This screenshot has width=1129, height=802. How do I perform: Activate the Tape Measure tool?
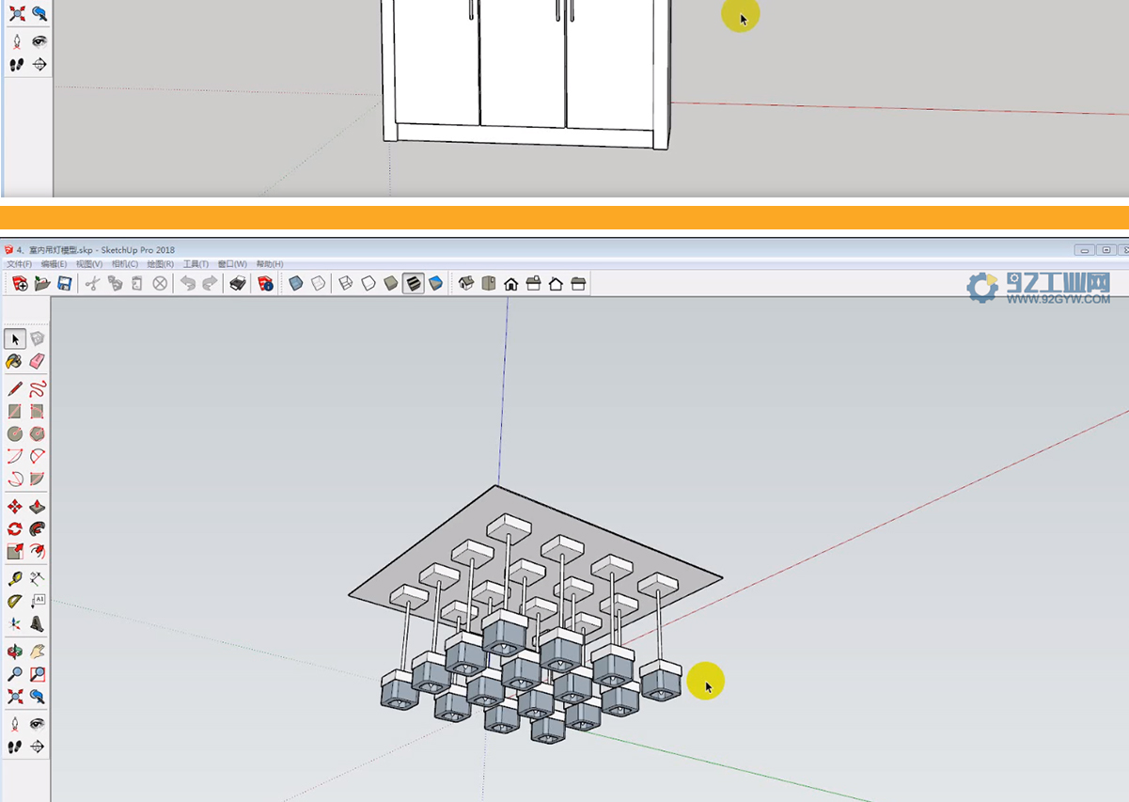click(15, 579)
